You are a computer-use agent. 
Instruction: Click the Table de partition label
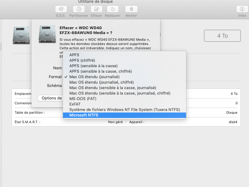click(30, 113)
